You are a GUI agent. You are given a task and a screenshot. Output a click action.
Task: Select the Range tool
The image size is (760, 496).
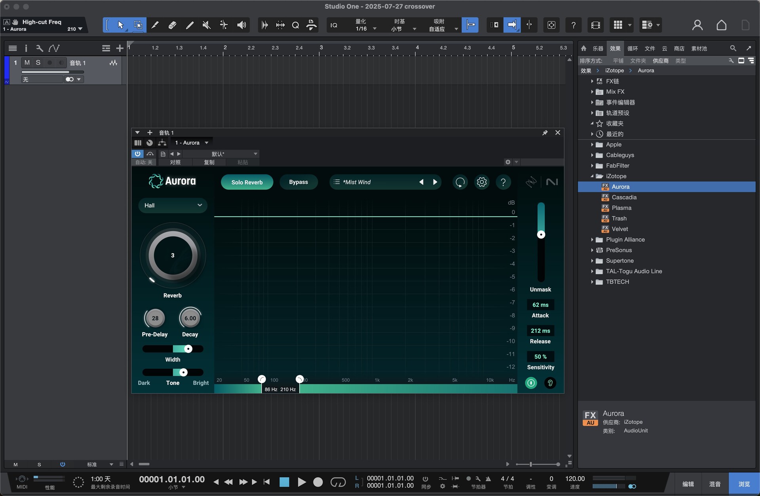[x=138, y=25]
